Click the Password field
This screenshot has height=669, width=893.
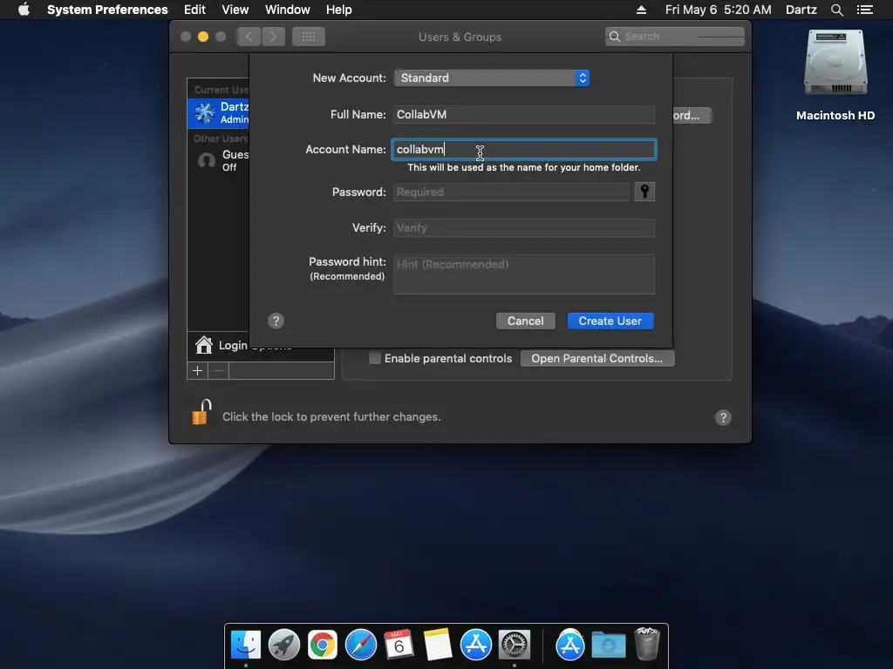pyautogui.click(x=511, y=192)
